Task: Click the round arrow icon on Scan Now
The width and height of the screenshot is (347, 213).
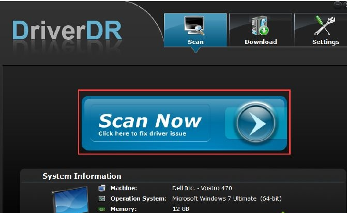Action: 255,123
